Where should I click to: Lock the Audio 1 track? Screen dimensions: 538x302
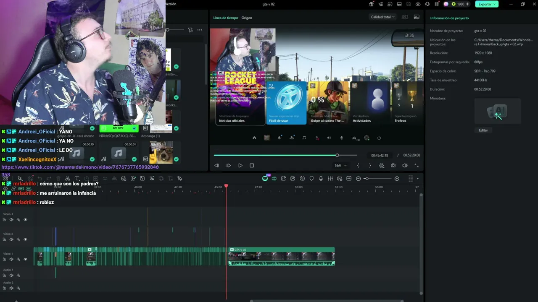(4, 276)
